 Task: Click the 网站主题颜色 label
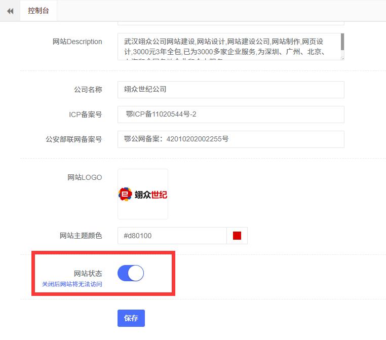81,236
